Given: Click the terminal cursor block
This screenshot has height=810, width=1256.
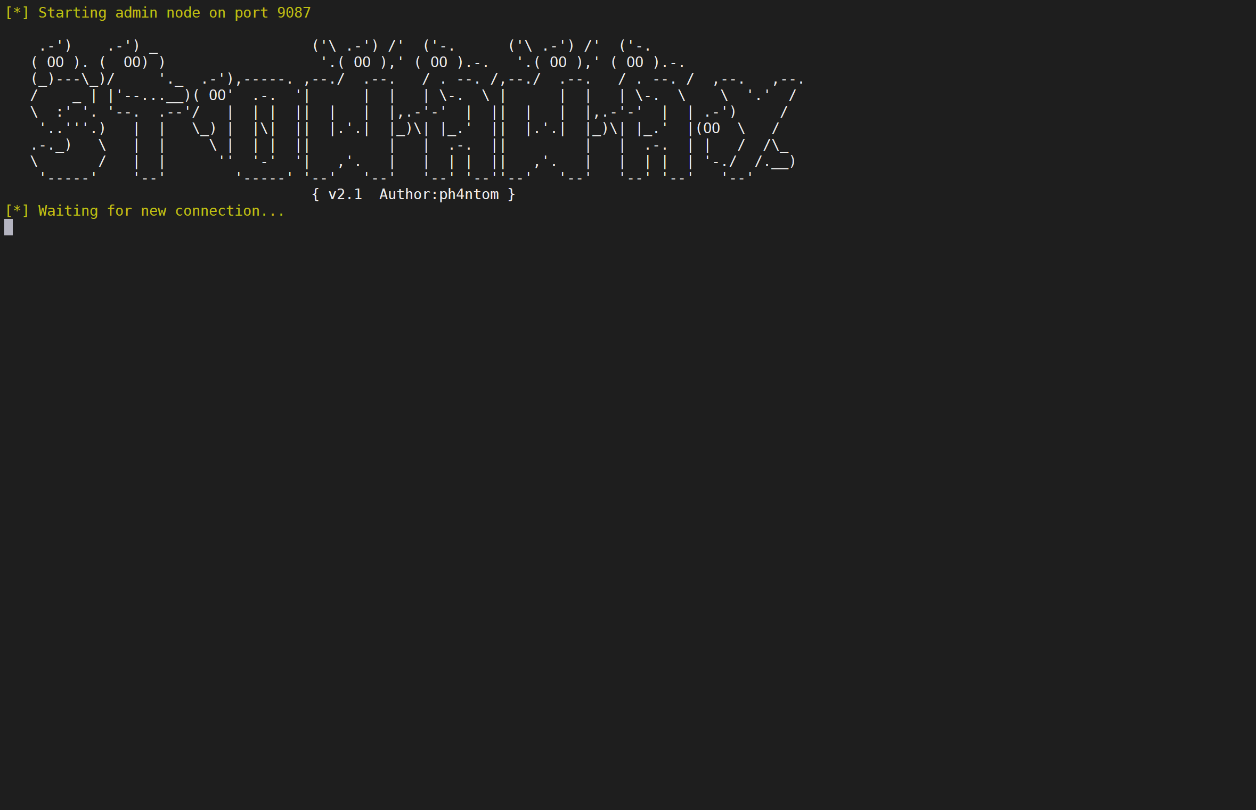Looking at the screenshot, I should (x=9, y=227).
